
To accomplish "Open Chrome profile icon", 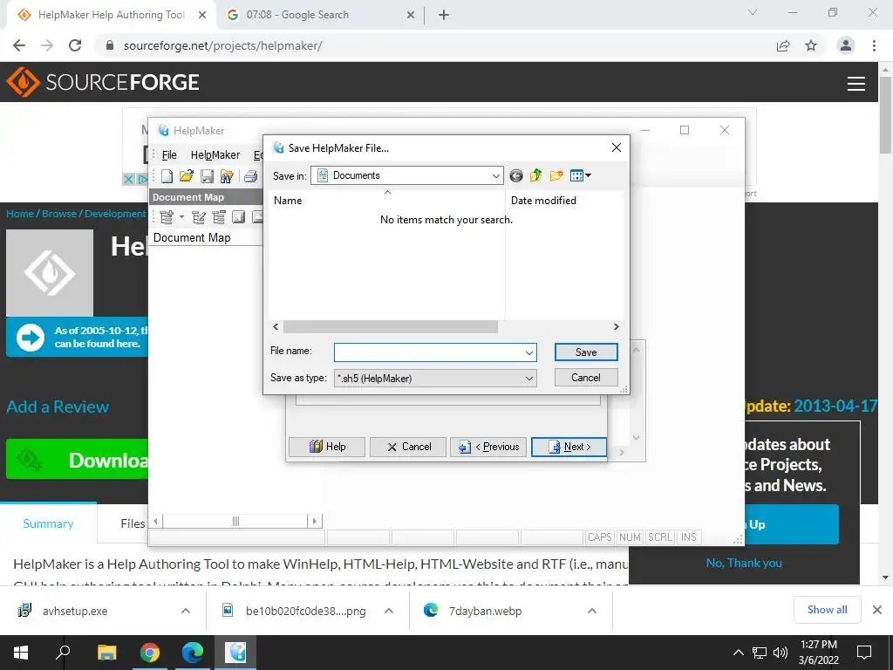I will point(846,45).
